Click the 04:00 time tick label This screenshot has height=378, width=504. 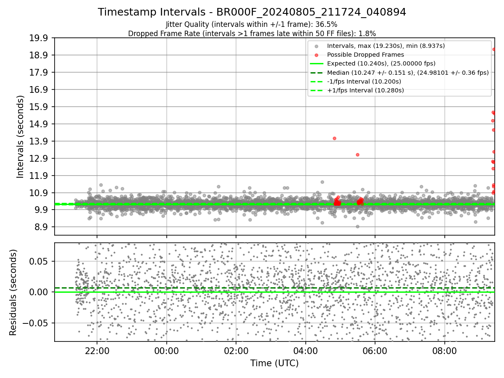tap(305, 350)
